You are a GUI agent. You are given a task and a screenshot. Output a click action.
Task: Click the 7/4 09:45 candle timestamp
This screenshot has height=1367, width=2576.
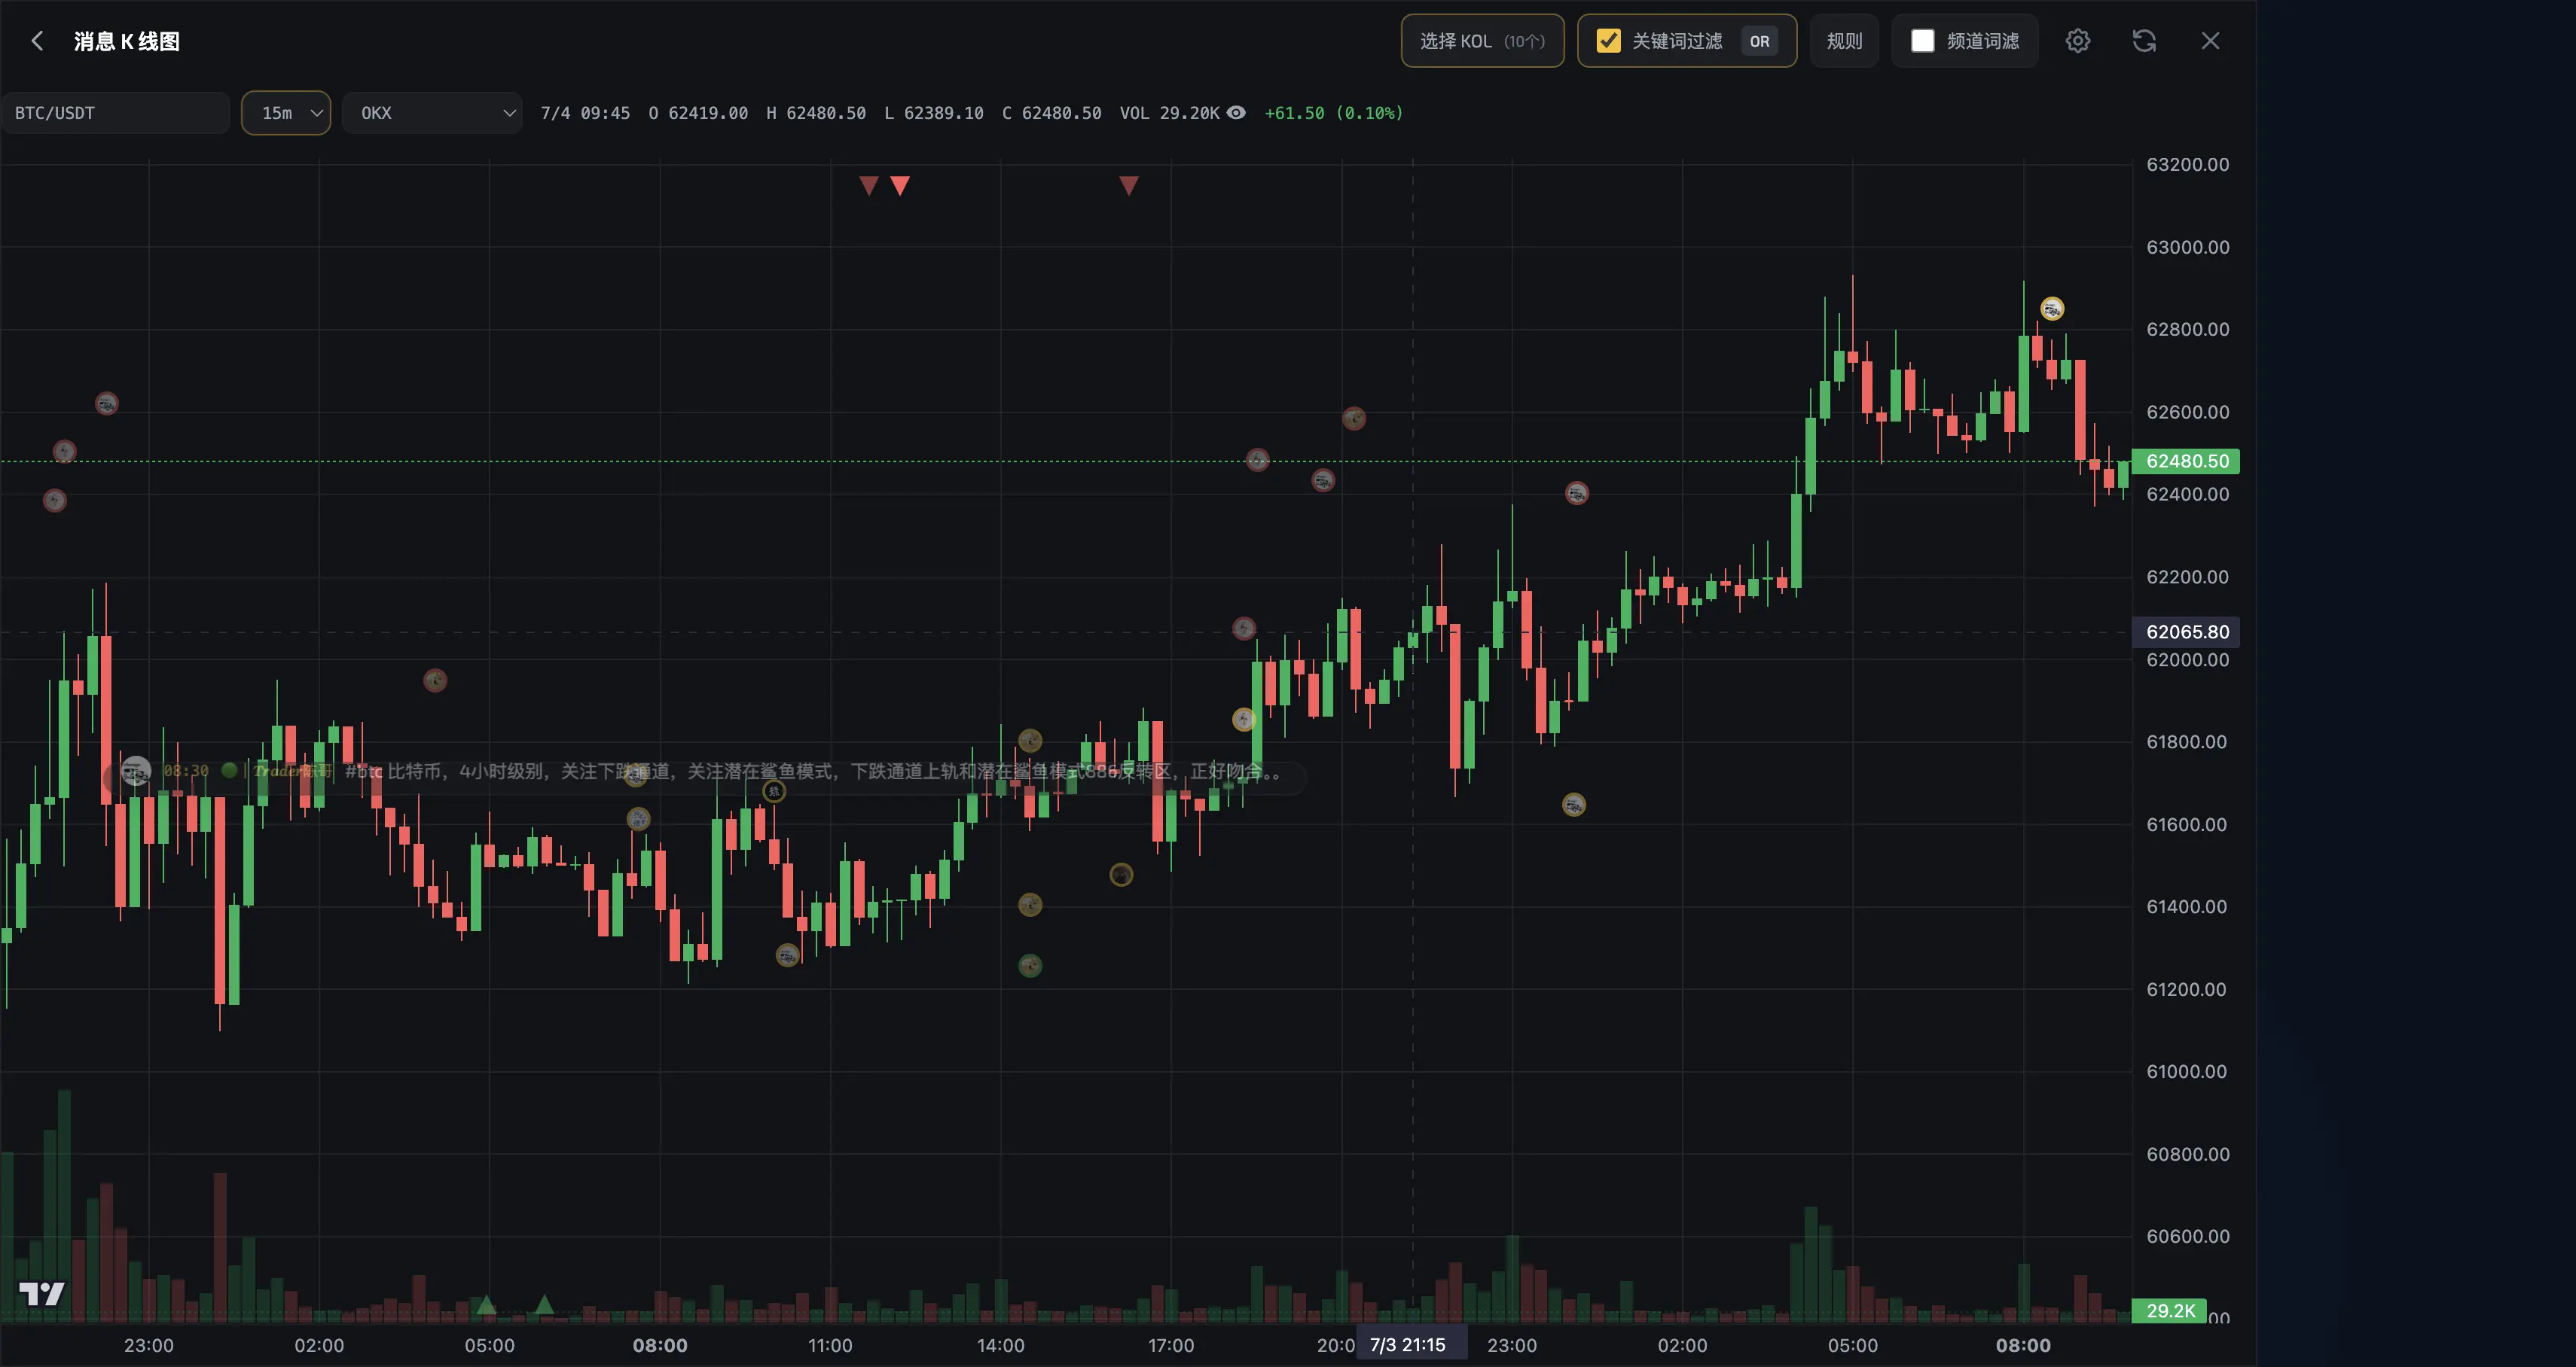click(x=586, y=113)
